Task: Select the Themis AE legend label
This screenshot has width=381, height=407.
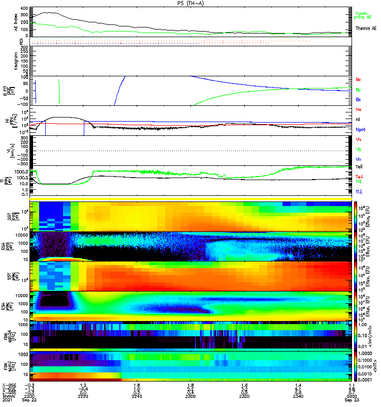Action: click(366, 28)
